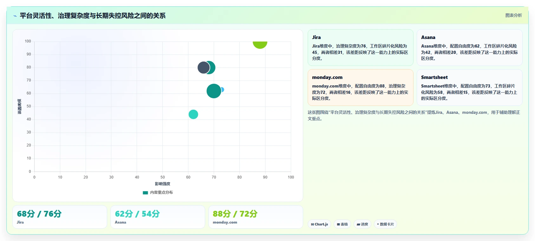Click the 62分 / 54分 Asana score
The height and width of the screenshot is (241, 535).
click(137, 214)
